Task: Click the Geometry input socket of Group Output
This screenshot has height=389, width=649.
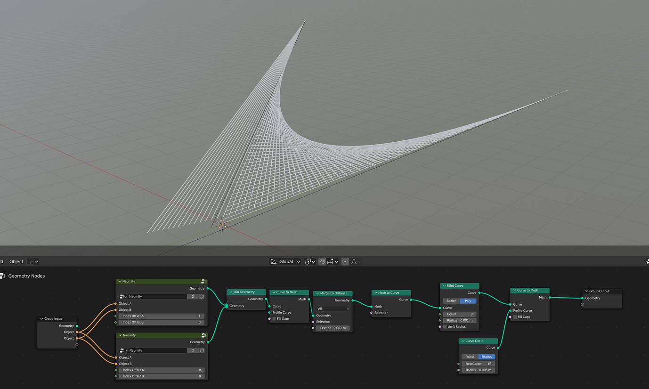Action: click(583, 298)
